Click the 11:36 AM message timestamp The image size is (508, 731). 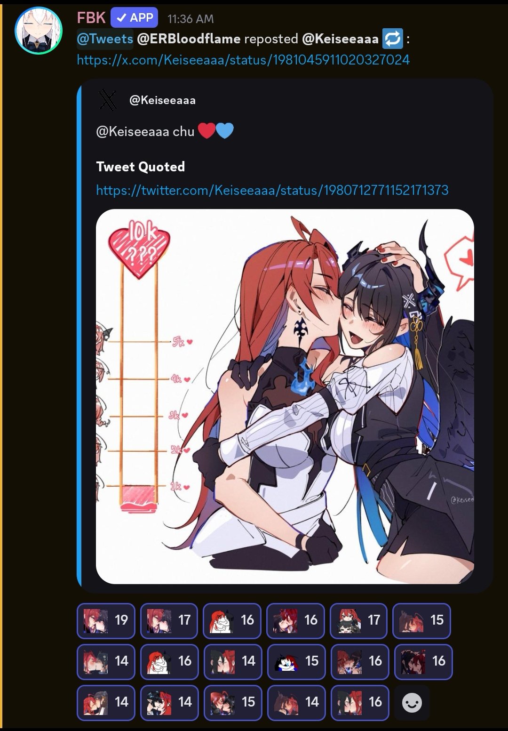coord(190,19)
